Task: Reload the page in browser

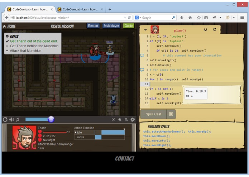Action: 129,18
